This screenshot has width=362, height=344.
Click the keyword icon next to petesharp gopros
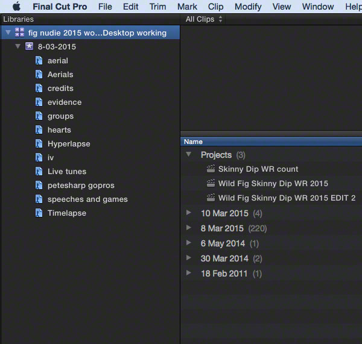(39, 185)
